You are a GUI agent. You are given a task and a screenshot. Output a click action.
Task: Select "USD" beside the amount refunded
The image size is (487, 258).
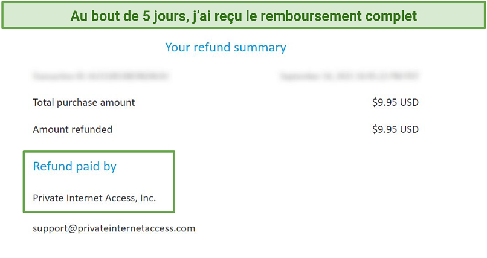[x=409, y=129]
